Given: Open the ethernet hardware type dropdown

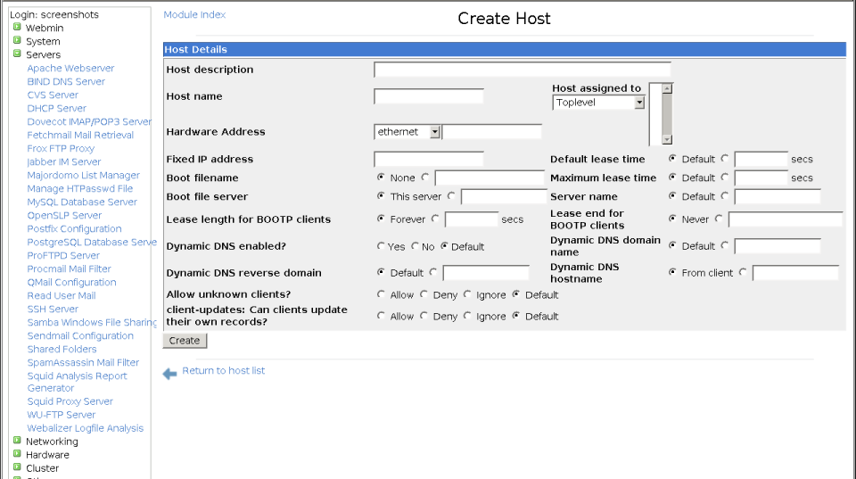Looking at the screenshot, I should tap(434, 132).
